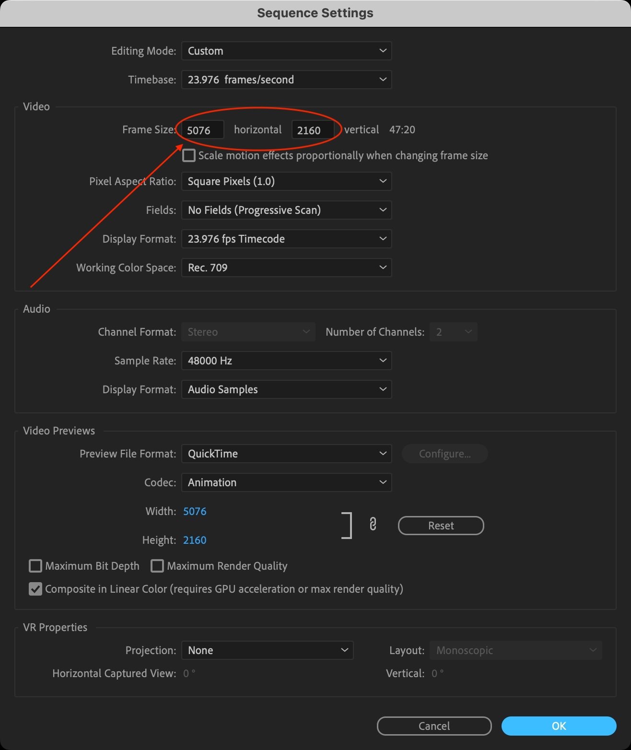Click the horizontal frame size field 5076
This screenshot has width=631, height=750.
pos(202,130)
